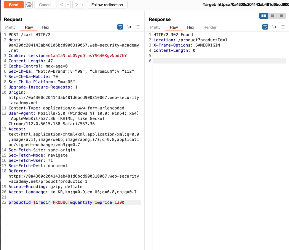Open request settings gear icon
The width and height of the screenshot is (289, 250).
click(x=29, y=5)
